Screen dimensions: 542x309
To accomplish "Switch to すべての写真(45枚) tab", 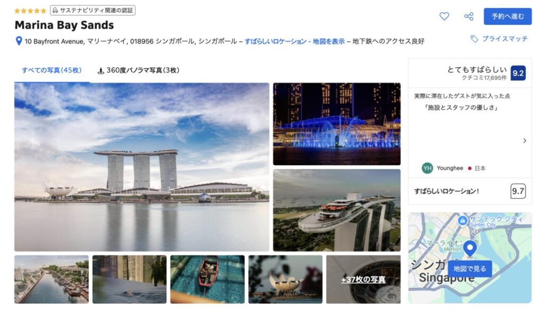I will tap(52, 70).
